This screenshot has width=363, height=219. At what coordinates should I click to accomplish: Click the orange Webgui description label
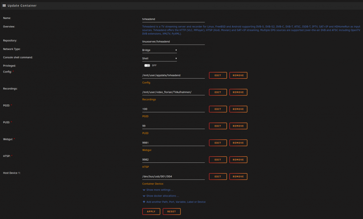(147, 150)
